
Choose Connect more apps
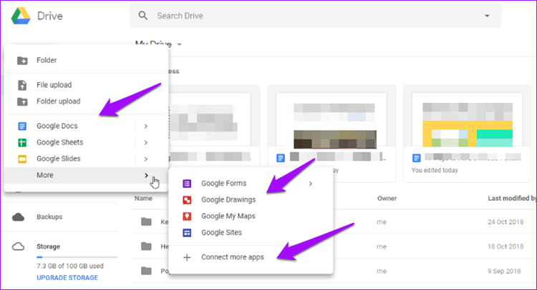pos(251,257)
